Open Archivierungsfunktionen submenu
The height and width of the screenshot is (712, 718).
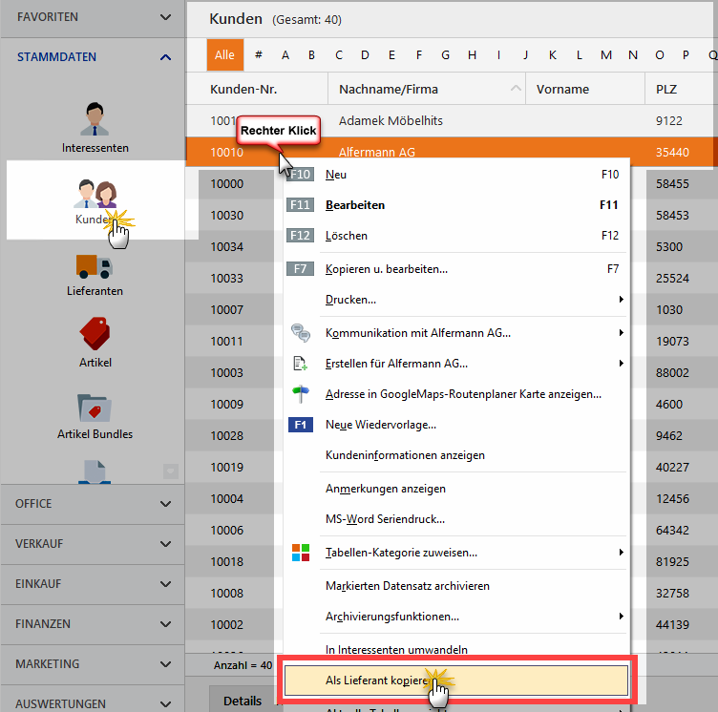click(456, 617)
